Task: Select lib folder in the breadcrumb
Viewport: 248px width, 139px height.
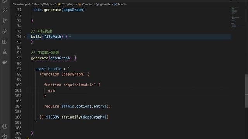Action: (35, 4)
